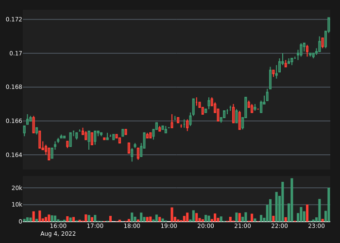Click the 0.166 price axis label
This screenshot has height=243, width=340.
click(14, 121)
